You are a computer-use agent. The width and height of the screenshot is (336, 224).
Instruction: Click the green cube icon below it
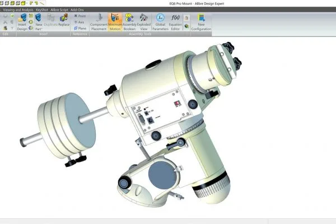click(x=186, y=26)
